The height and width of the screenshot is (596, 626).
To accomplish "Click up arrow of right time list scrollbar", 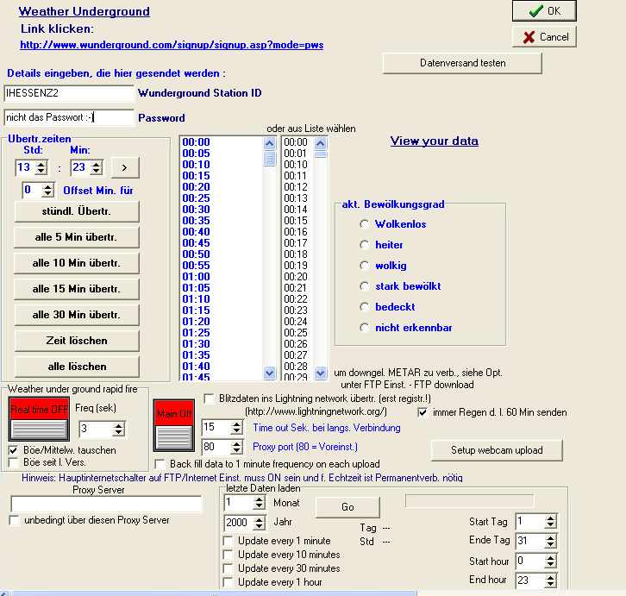I will tap(321, 143).
